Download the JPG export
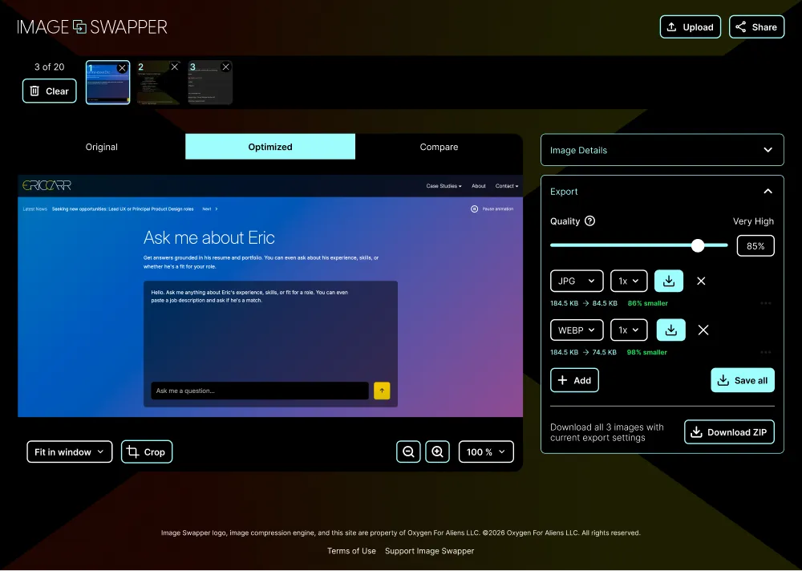The width and height of the screenshot is (802, 571). 669,281
